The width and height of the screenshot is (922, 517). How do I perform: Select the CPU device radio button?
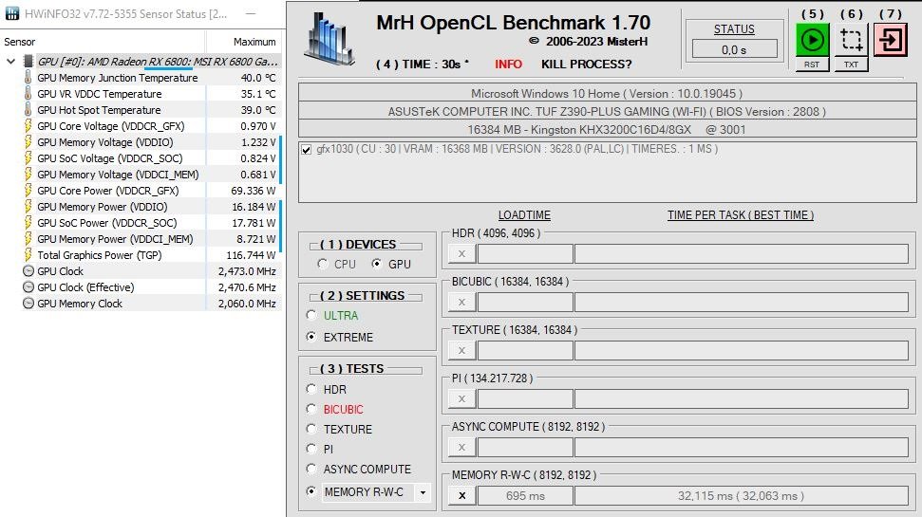point(322,264)
